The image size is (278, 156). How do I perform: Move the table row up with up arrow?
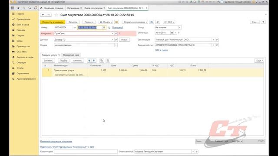click(x=89, y=61)
